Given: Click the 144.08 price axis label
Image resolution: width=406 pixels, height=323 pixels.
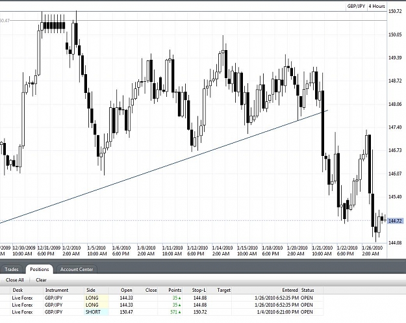Looking at the screenshot, I should 395,242.
